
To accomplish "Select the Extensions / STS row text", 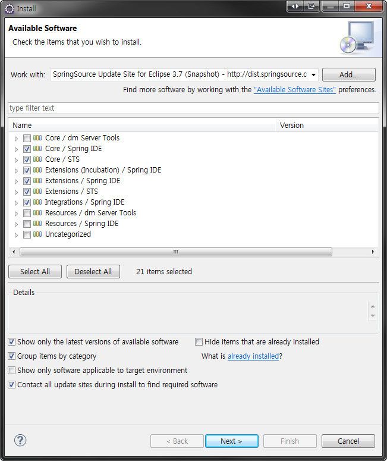I will (71, 192).
